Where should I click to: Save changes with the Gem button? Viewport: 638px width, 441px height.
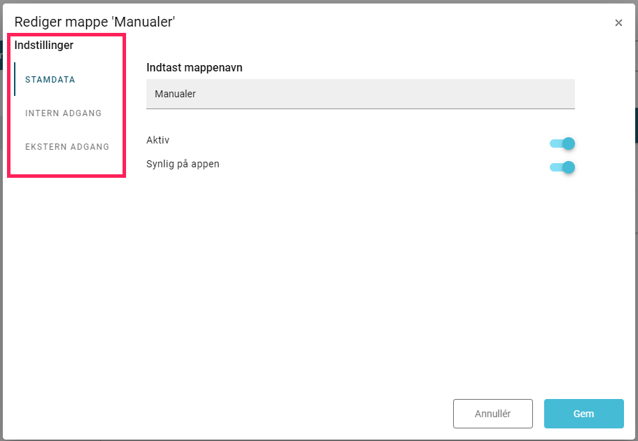click(x=583, y=413)
